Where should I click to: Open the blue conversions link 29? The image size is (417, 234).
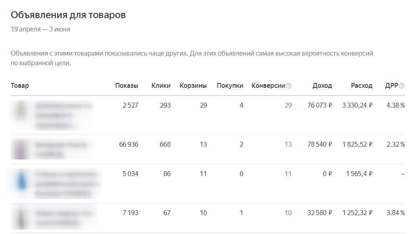click(288, 106)
